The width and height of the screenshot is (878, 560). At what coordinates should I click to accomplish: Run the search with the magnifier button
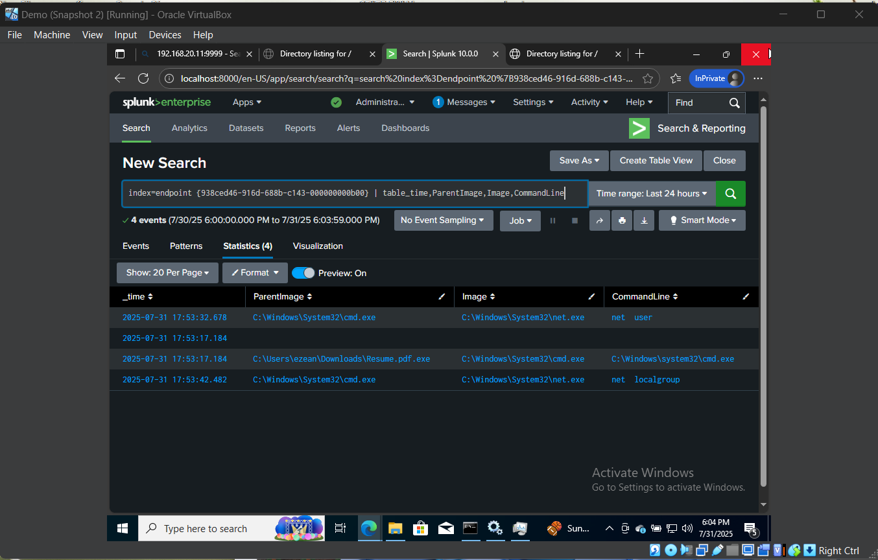[730, 193]
